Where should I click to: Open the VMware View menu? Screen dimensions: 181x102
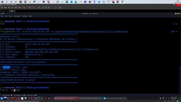point(9,8)
